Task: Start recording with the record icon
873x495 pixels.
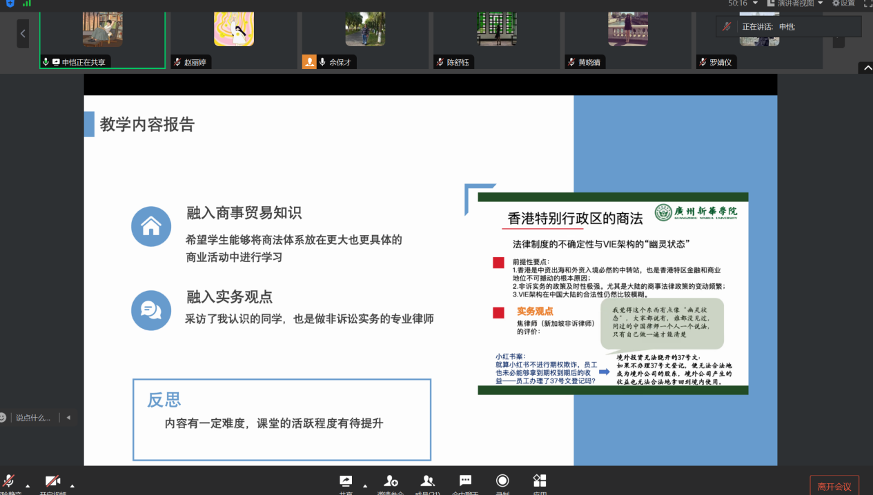Action: tap(502, 482)
